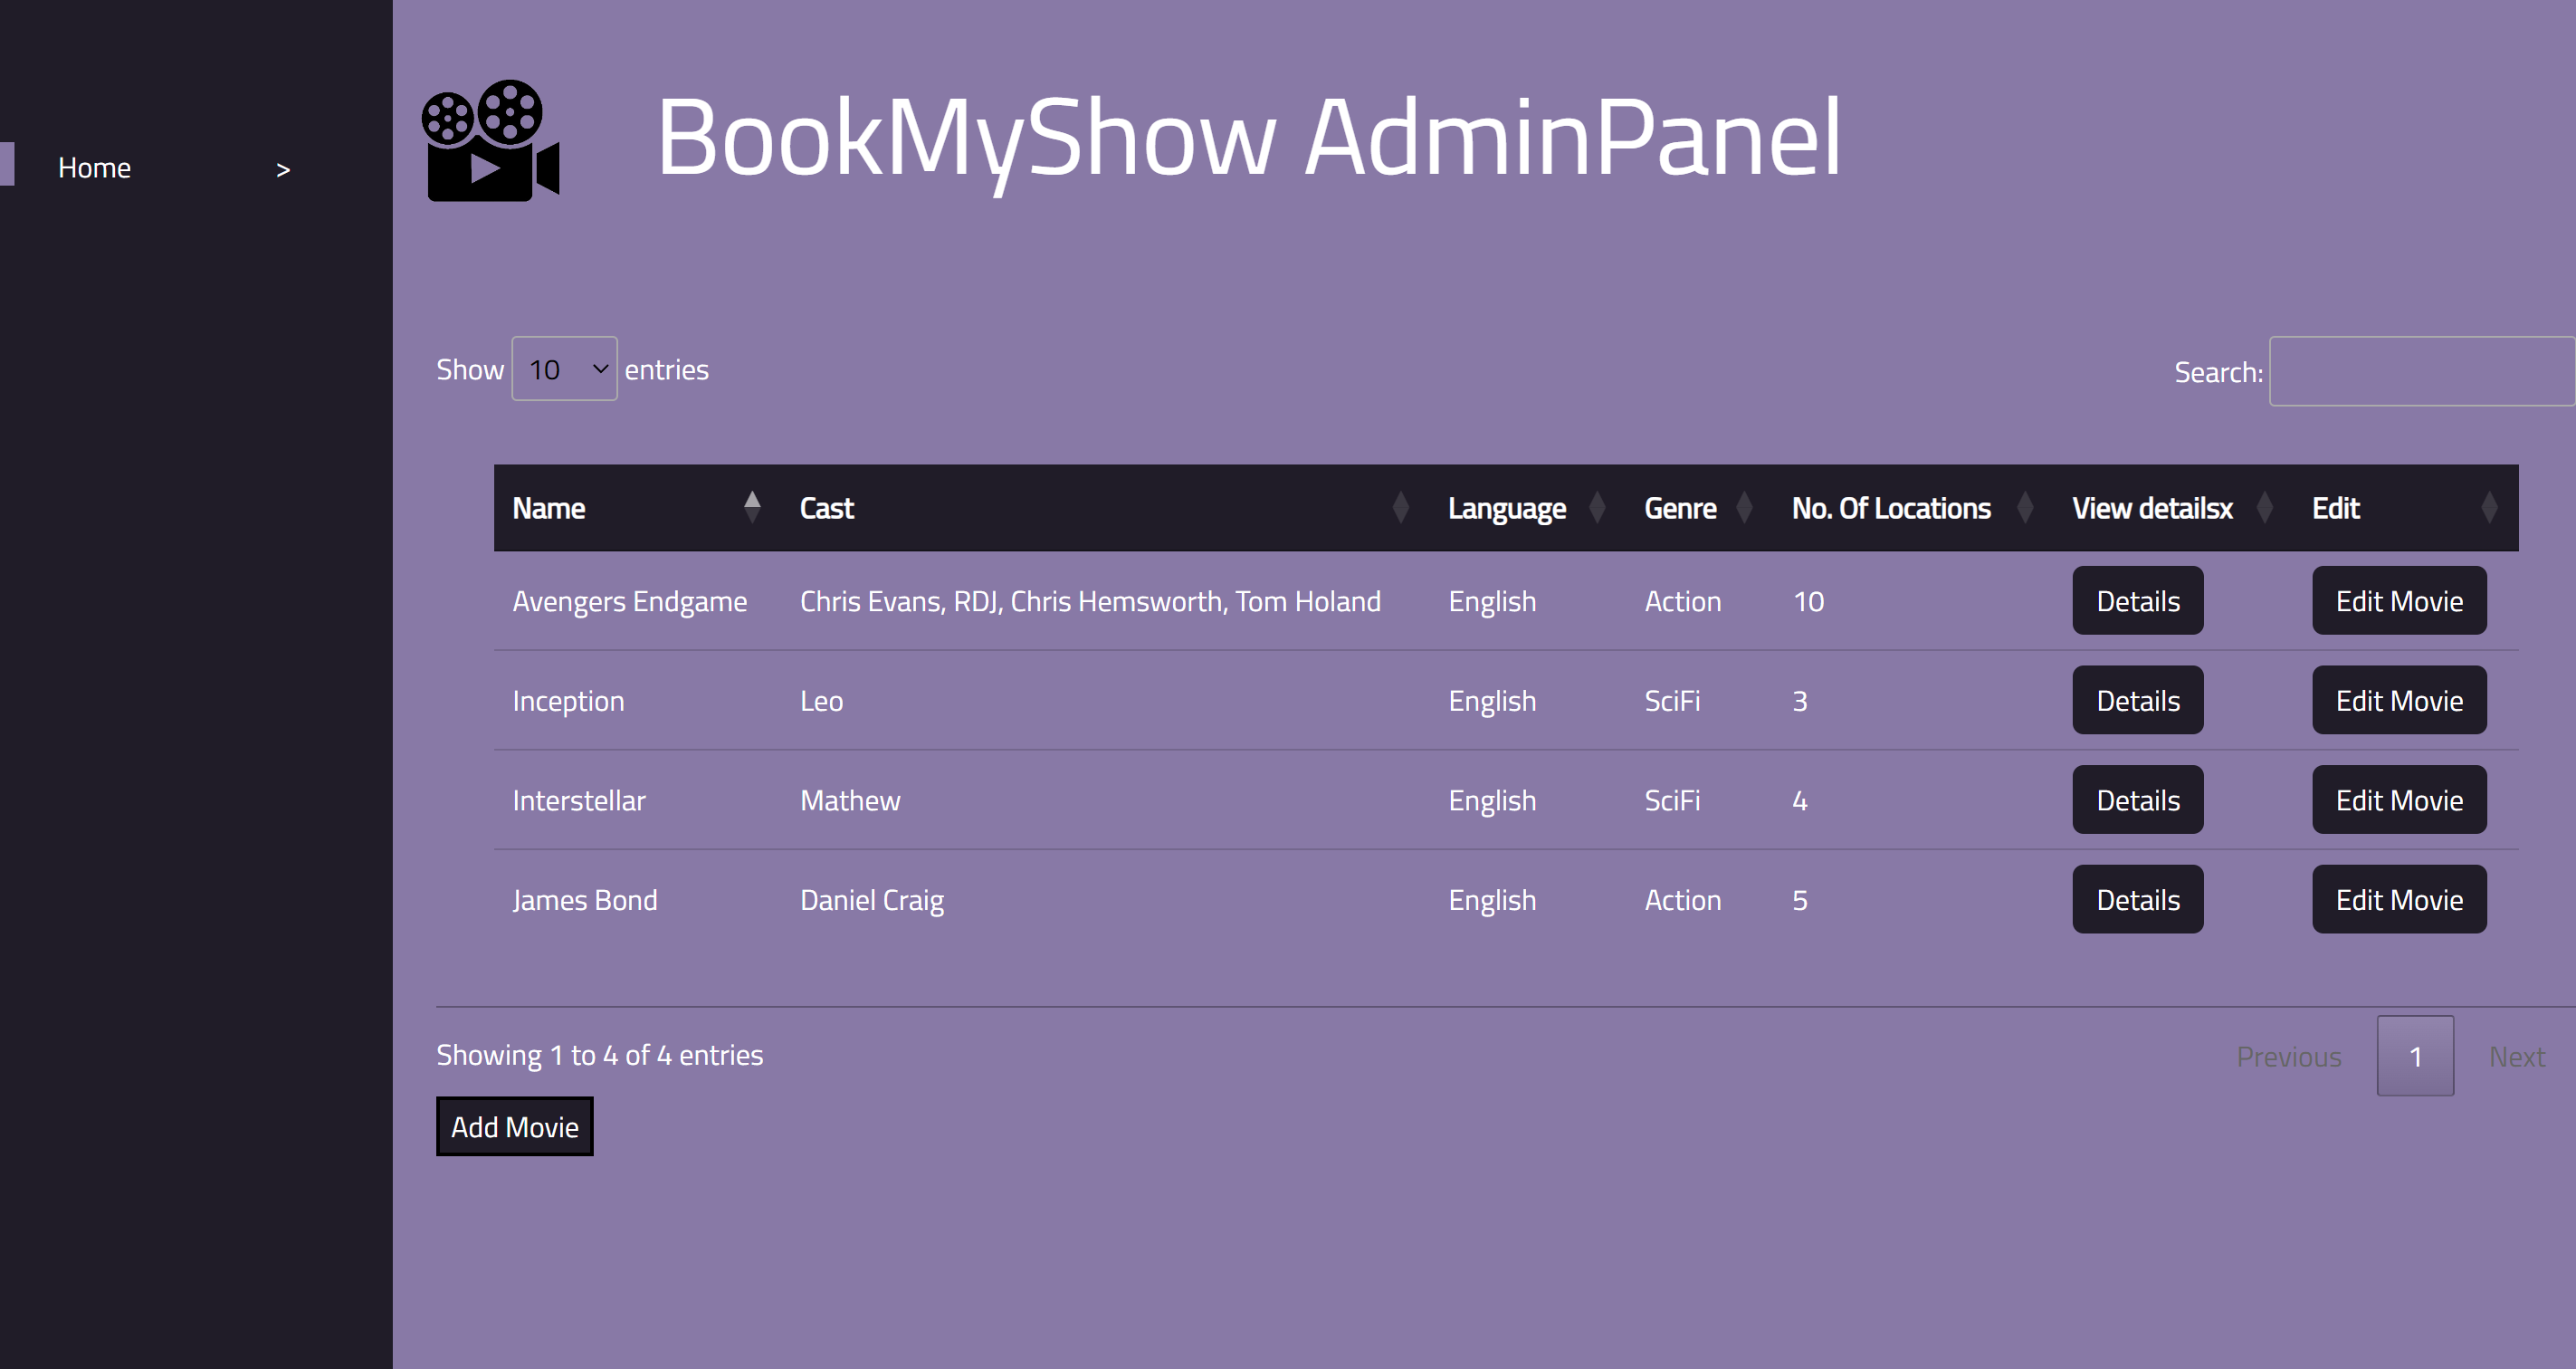Click the sort icon on Language column
Screen dimensions: 2576x1369
1597,507
